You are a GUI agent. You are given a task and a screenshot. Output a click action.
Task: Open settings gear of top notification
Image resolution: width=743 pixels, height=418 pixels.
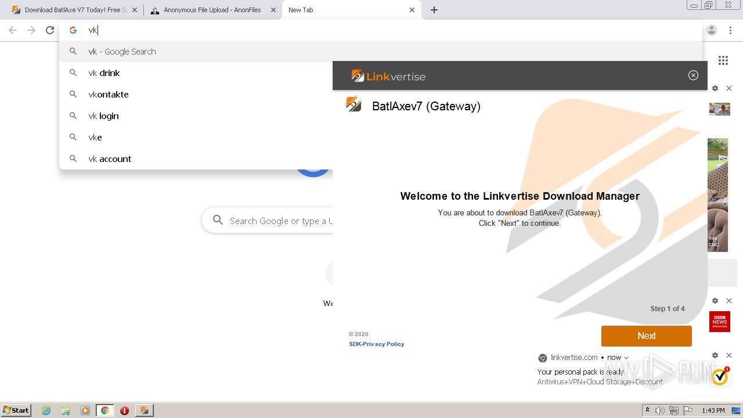click(715, 88)
